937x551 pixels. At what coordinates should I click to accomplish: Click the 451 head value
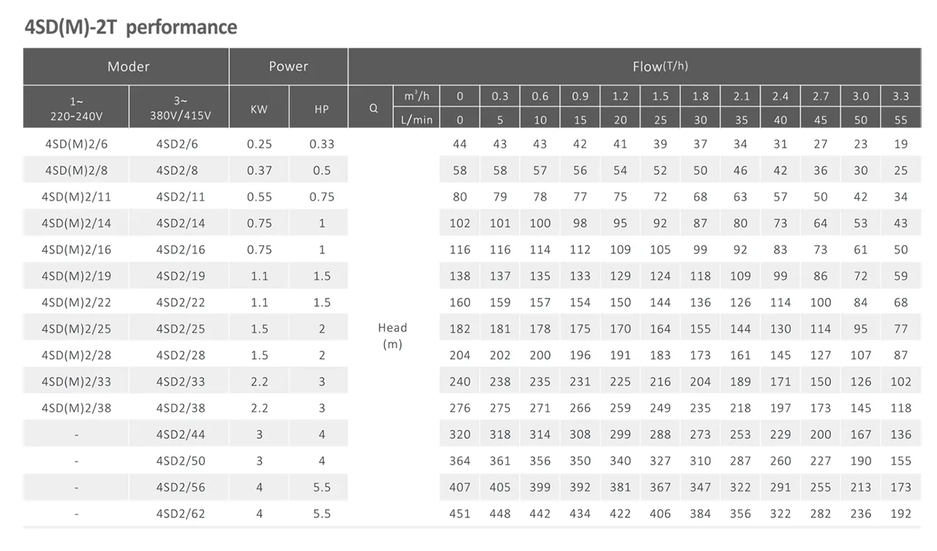pyautogui.click(x=460, y=514)
